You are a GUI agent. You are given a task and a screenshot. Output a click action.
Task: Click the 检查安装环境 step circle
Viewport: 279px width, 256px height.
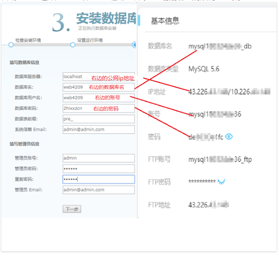(x=11, y=45)
